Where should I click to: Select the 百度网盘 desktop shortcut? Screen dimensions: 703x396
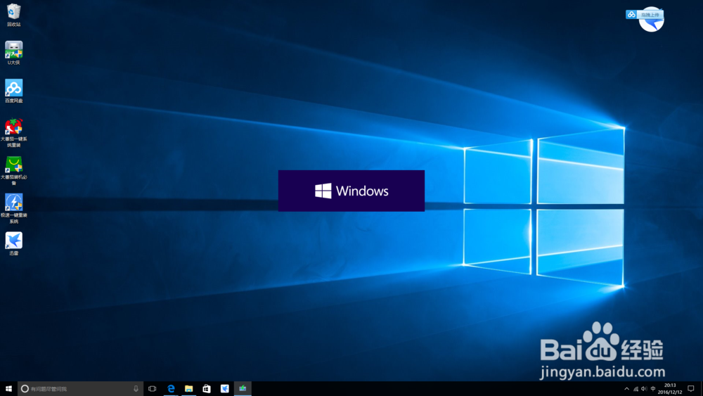pyautogui.click(x=14, y=91)
